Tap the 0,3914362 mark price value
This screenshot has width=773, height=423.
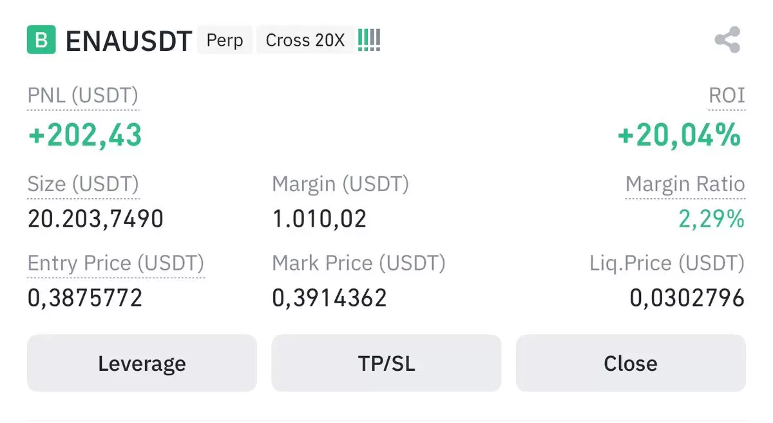330,298
